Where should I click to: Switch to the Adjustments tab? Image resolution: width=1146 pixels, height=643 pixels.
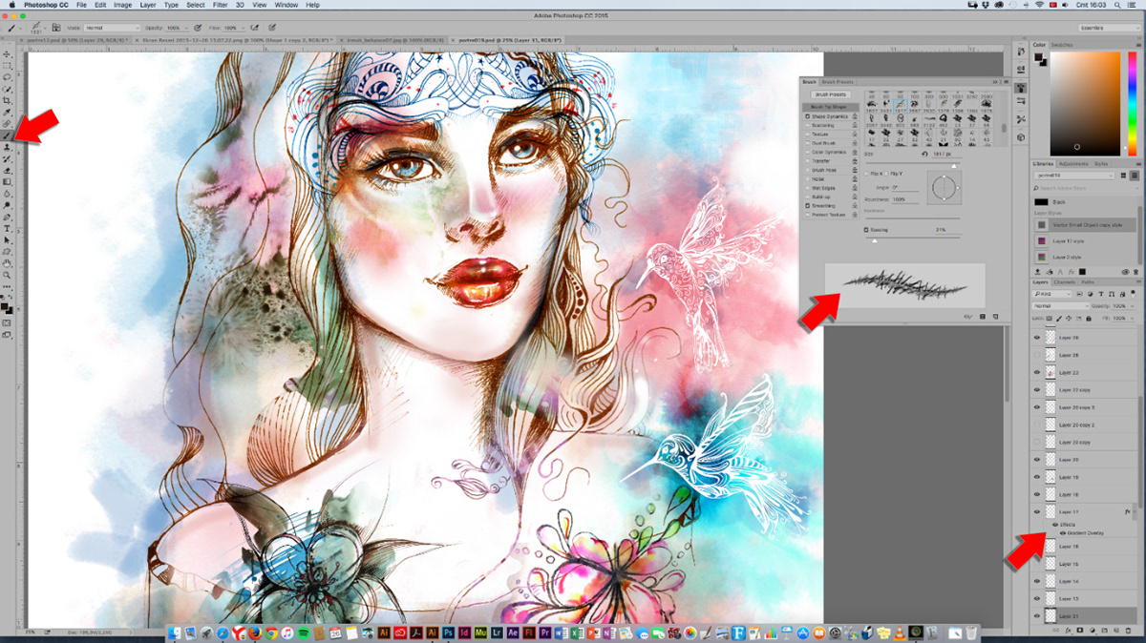(x=1074, y=163)
